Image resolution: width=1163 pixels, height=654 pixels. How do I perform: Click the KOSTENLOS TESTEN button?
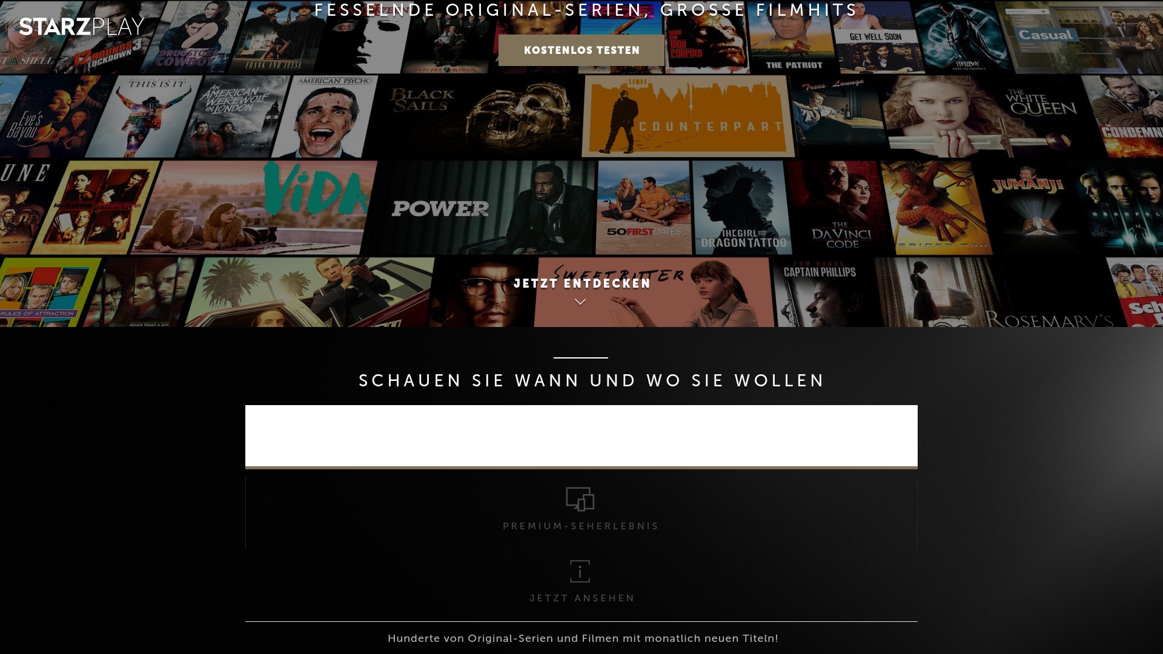point(581,50)
